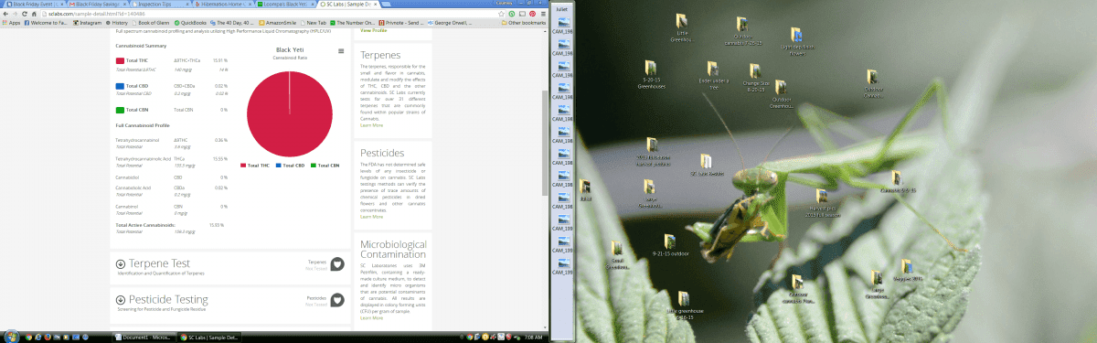1097x343 pixels.
Task: Click the View Profile link
Action: coord(373,30)
